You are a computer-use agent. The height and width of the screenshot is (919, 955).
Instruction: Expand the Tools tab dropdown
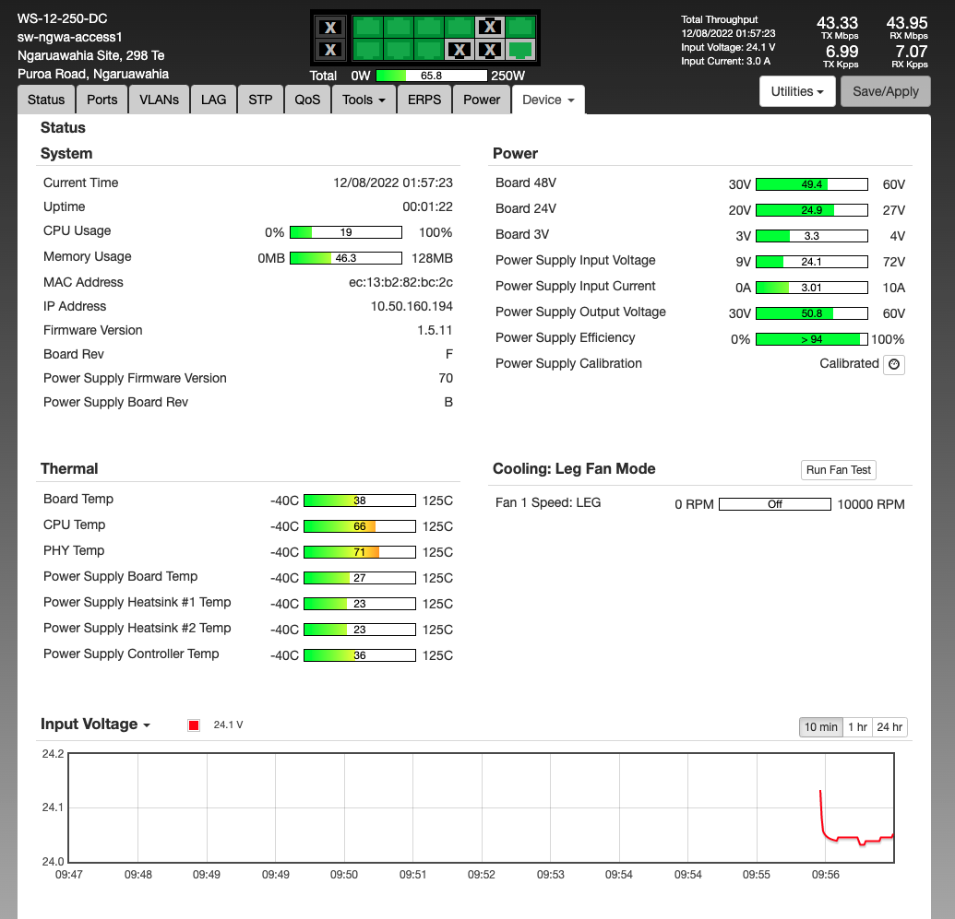click(364, 100)
